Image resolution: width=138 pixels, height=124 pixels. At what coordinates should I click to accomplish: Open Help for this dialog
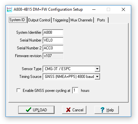pos(107,110)
